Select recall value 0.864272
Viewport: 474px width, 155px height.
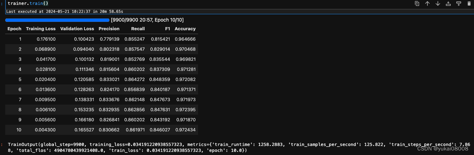click(x=135, y=79)
